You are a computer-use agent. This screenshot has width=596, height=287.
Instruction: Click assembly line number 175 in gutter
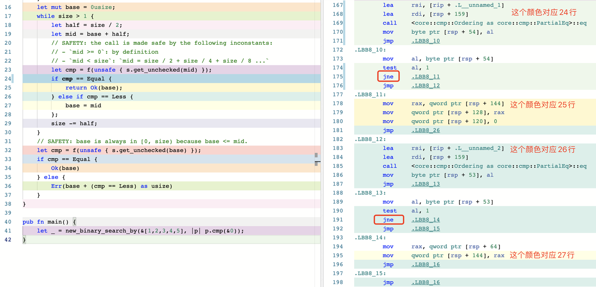(338, 77)
